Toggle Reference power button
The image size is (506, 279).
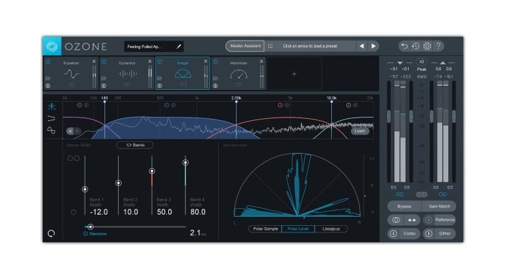coord(428,220)
